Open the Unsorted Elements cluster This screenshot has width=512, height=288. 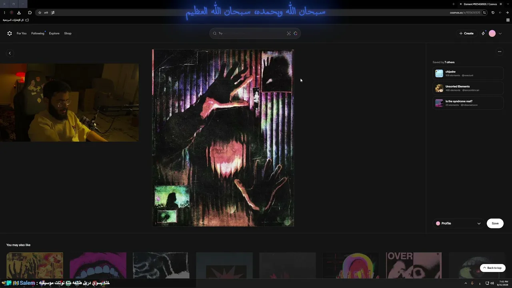(468, 88)
